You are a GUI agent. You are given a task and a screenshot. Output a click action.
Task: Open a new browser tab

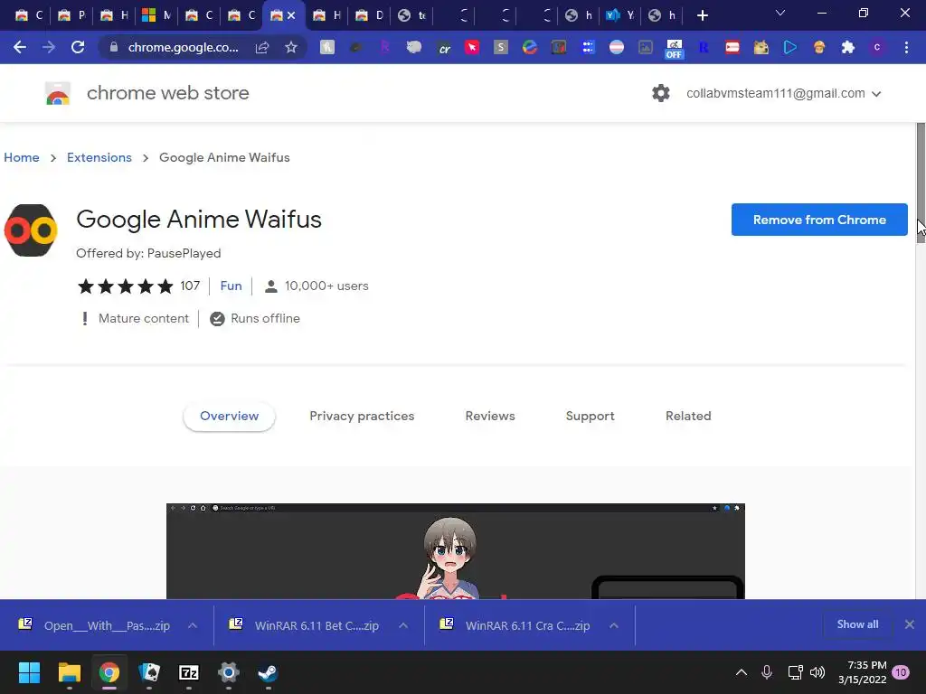[702, 15]
